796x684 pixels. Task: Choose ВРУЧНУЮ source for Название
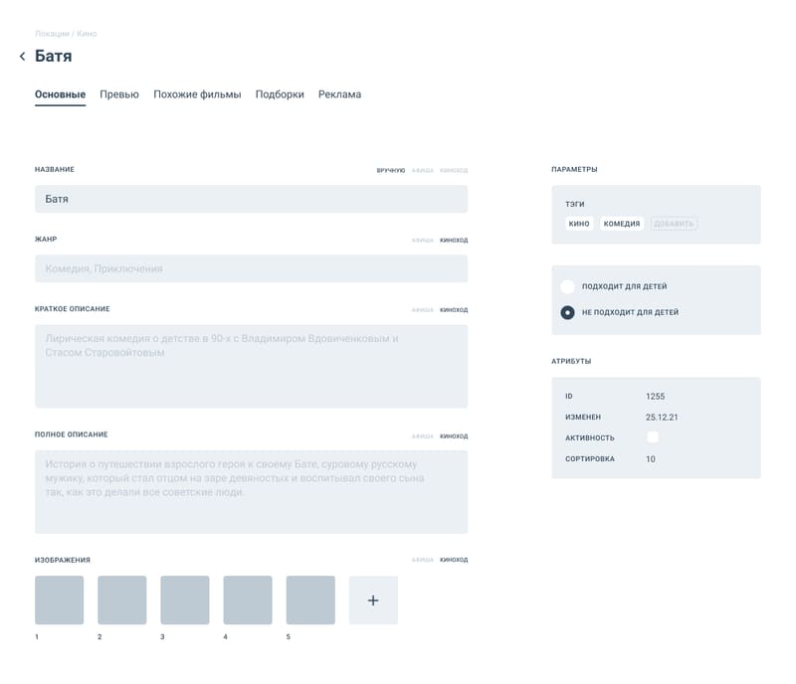point(391,170)
